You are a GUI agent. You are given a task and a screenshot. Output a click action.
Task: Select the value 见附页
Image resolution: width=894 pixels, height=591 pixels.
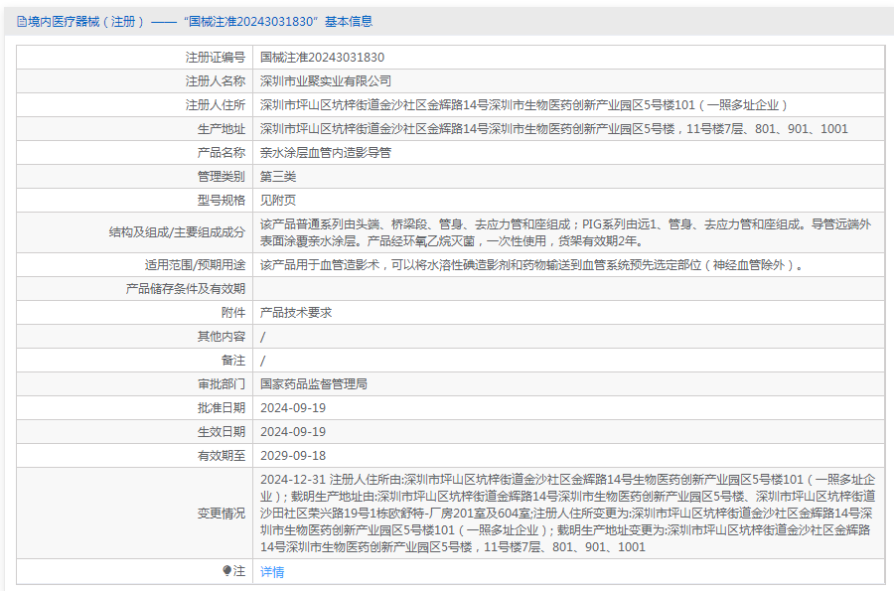[278, 201]
